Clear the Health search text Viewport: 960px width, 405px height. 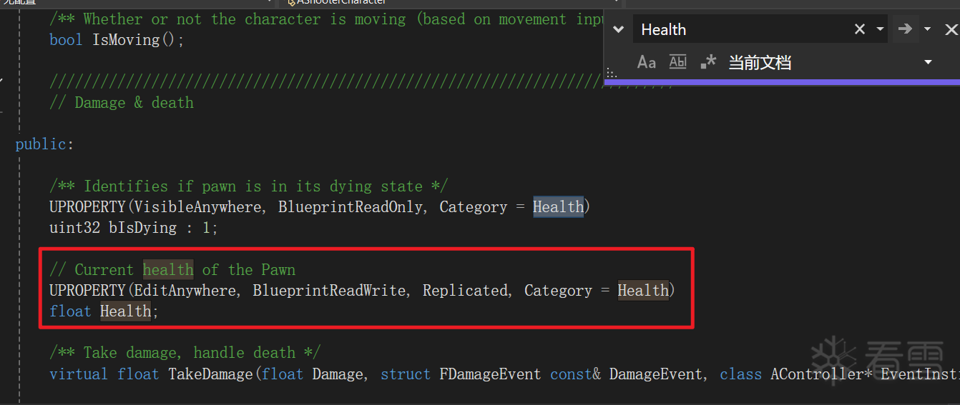pos(860,29)
